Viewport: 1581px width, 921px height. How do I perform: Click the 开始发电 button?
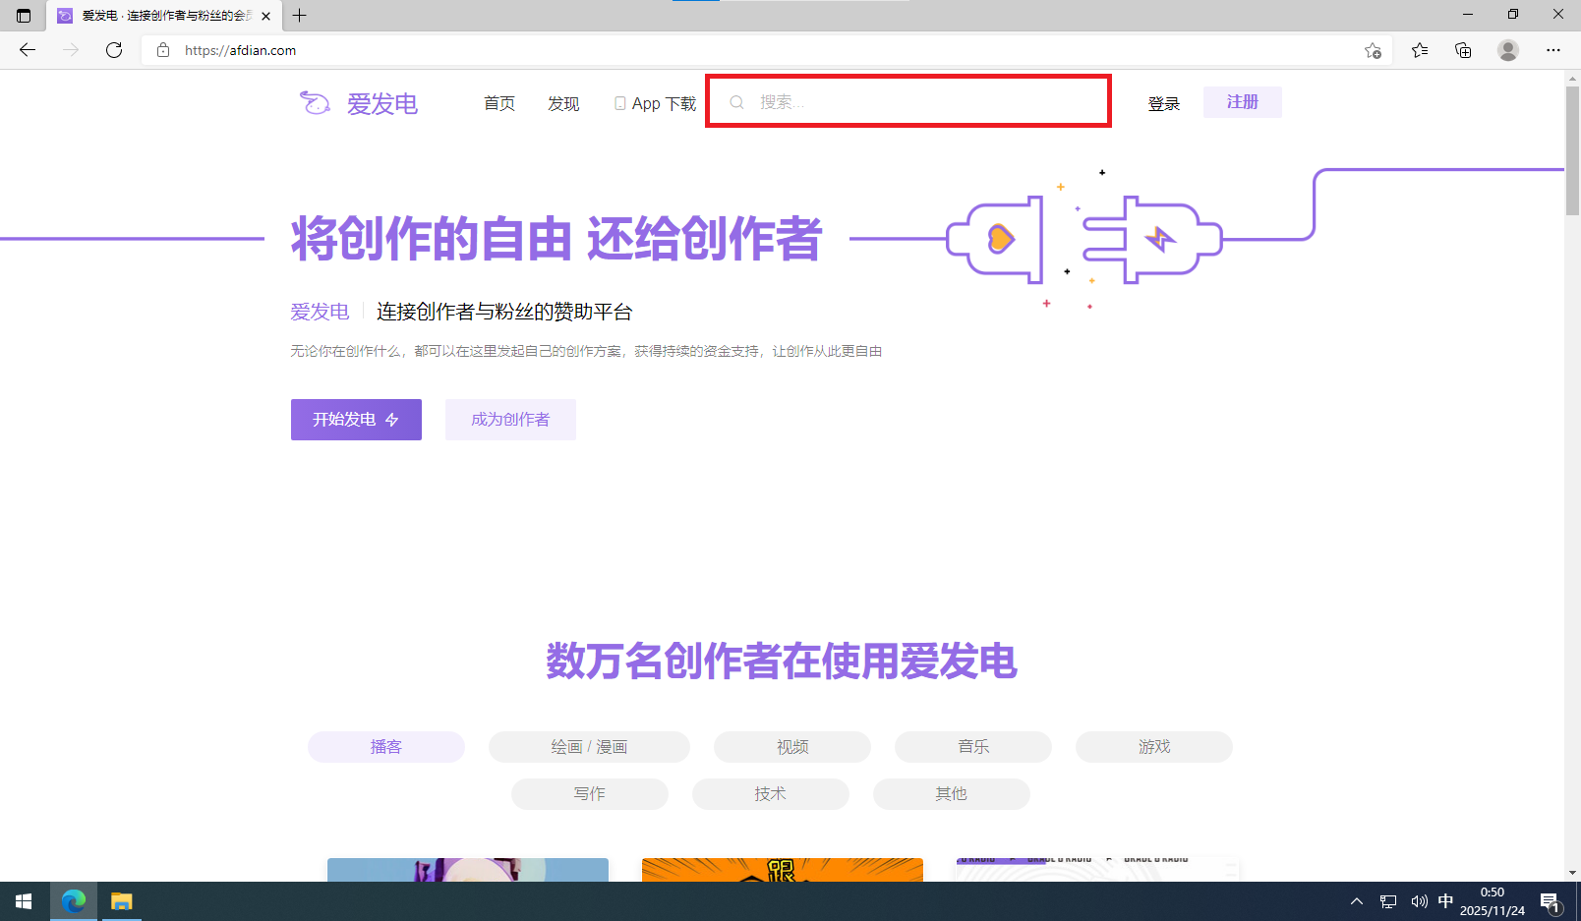tap(356, 420)
